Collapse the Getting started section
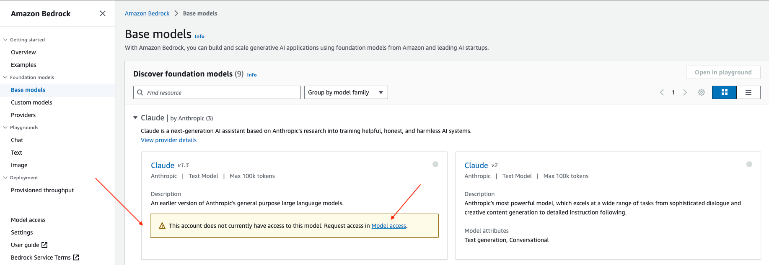The width and height of the screenshot is (769, 265). 5,40
